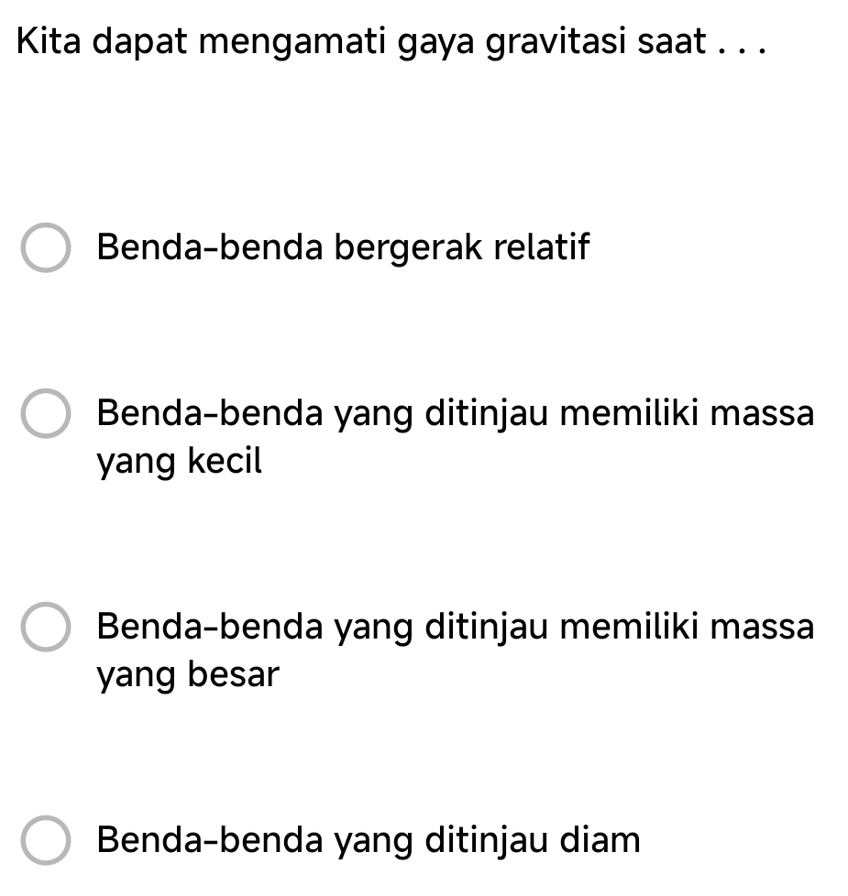Click the 'Benda-benda bergerak relatif' answer label
The width and height of the screenshot is (848, 896).
[x=343, y=248]
